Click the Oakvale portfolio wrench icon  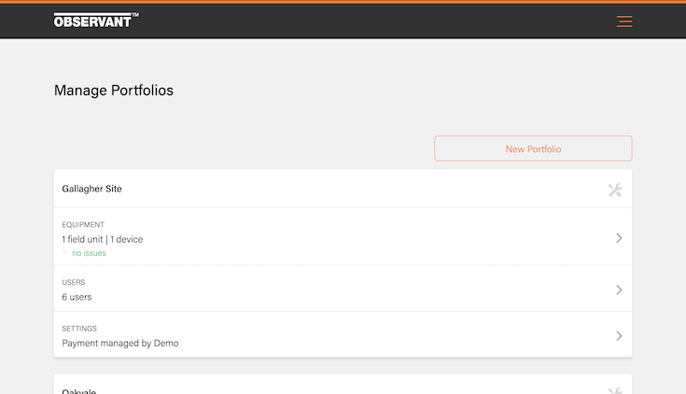click(x=615, y=391)
